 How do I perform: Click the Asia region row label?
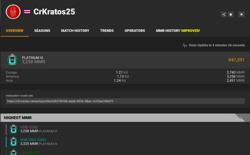tap(9, 80)
